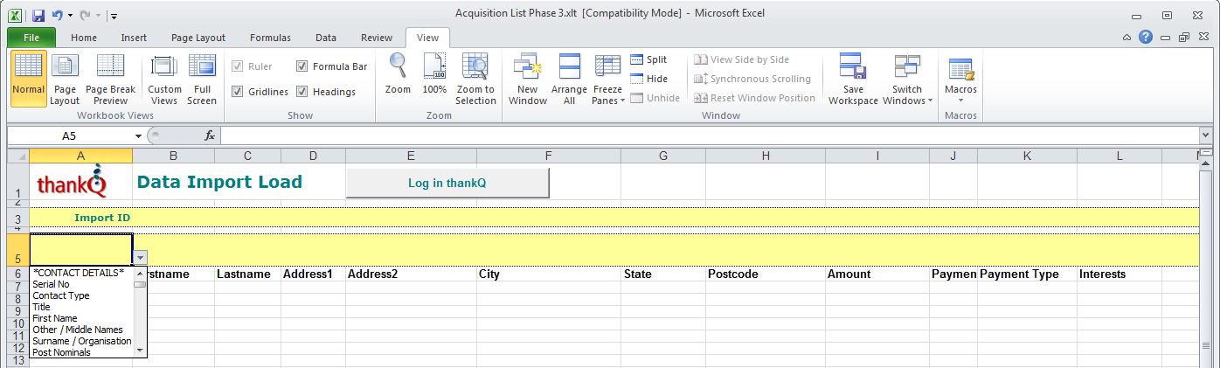
Task: Click the cell A5 validation dropdown arrow
Action: (141, 258)
